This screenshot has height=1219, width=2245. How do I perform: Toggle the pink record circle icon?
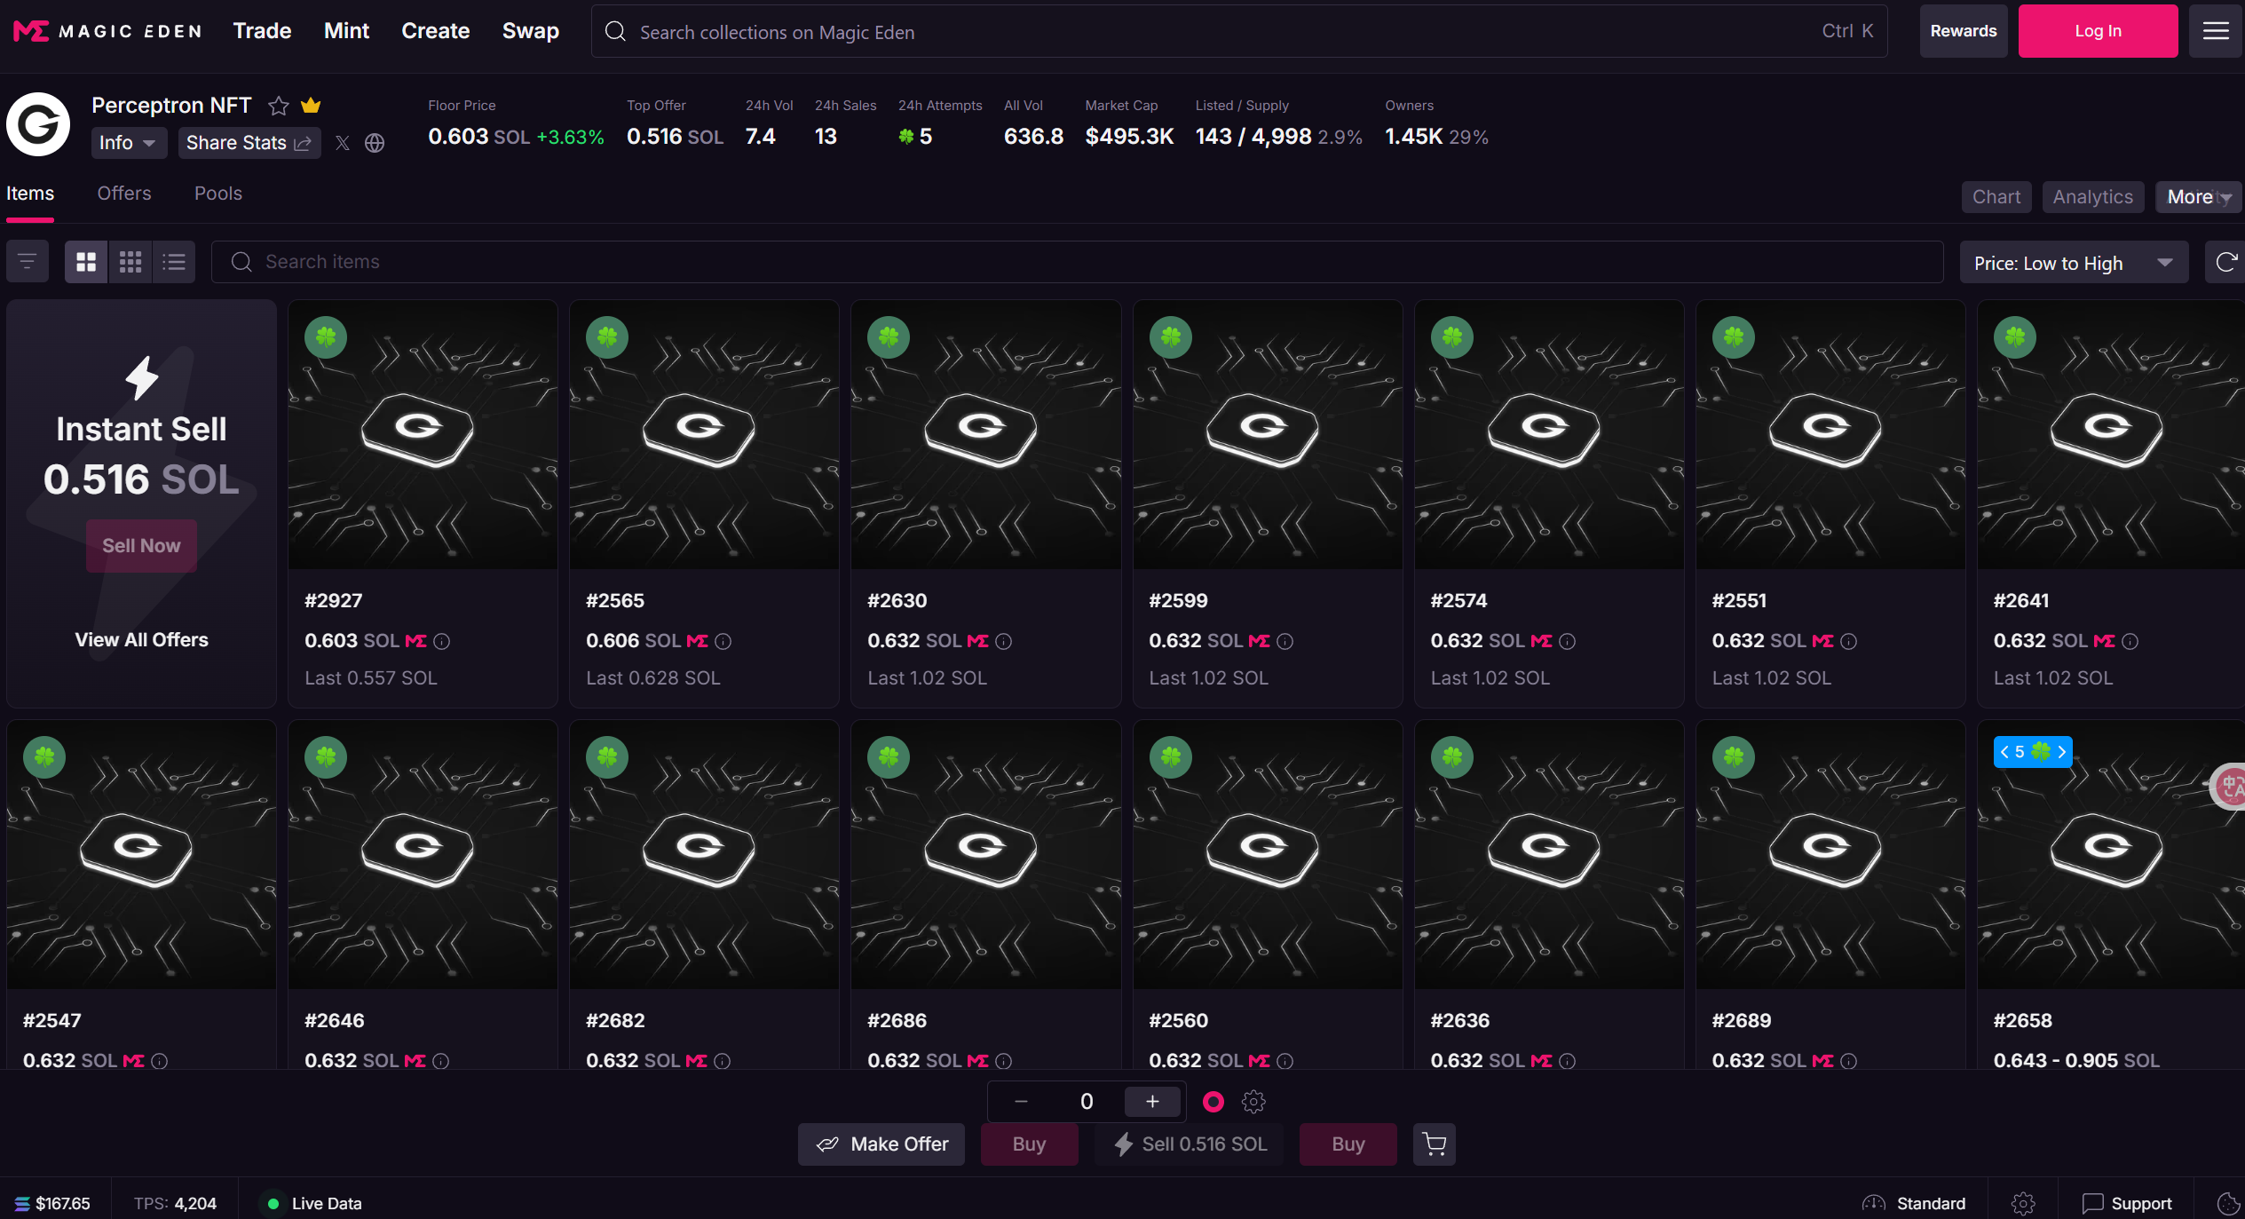[x=1213, y=1102]
